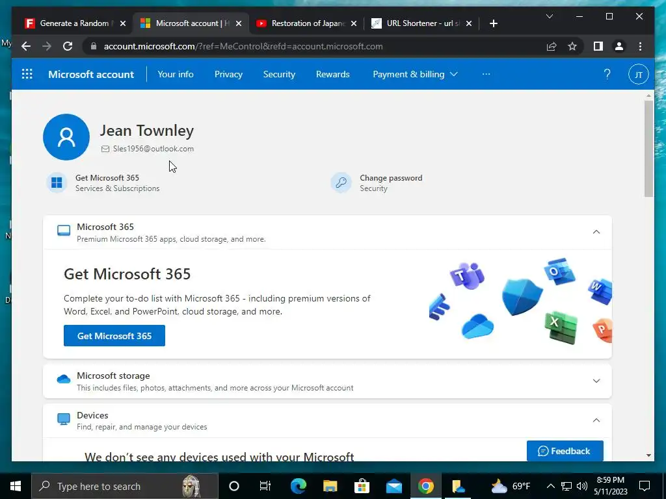Open the JT account avatar menu

tap(638, 74)
